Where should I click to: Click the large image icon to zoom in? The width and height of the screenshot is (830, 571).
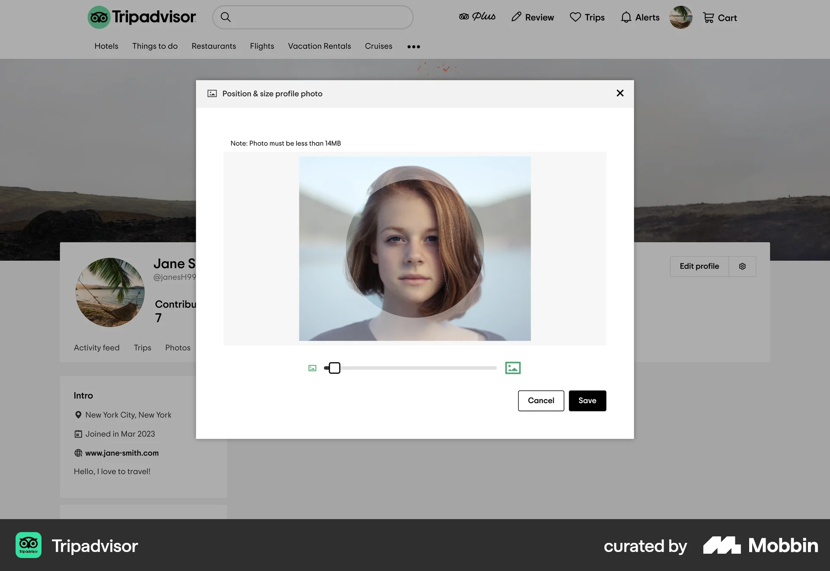click(513, 368)
